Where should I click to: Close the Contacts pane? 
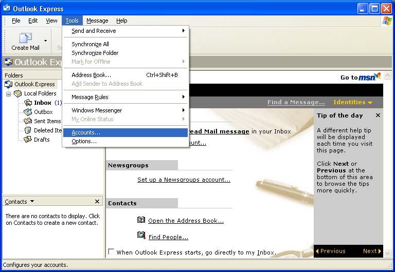tap(97, 201)
